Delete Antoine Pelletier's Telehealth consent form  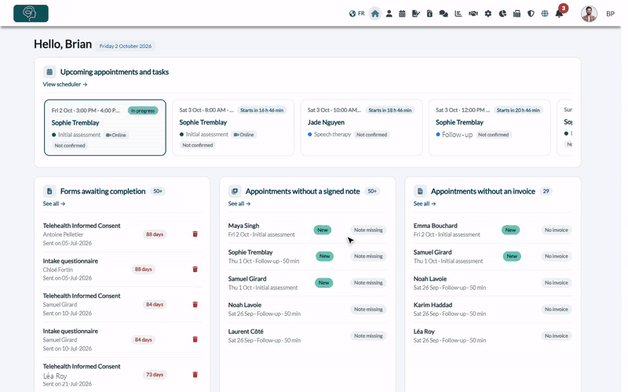[195, 234]
